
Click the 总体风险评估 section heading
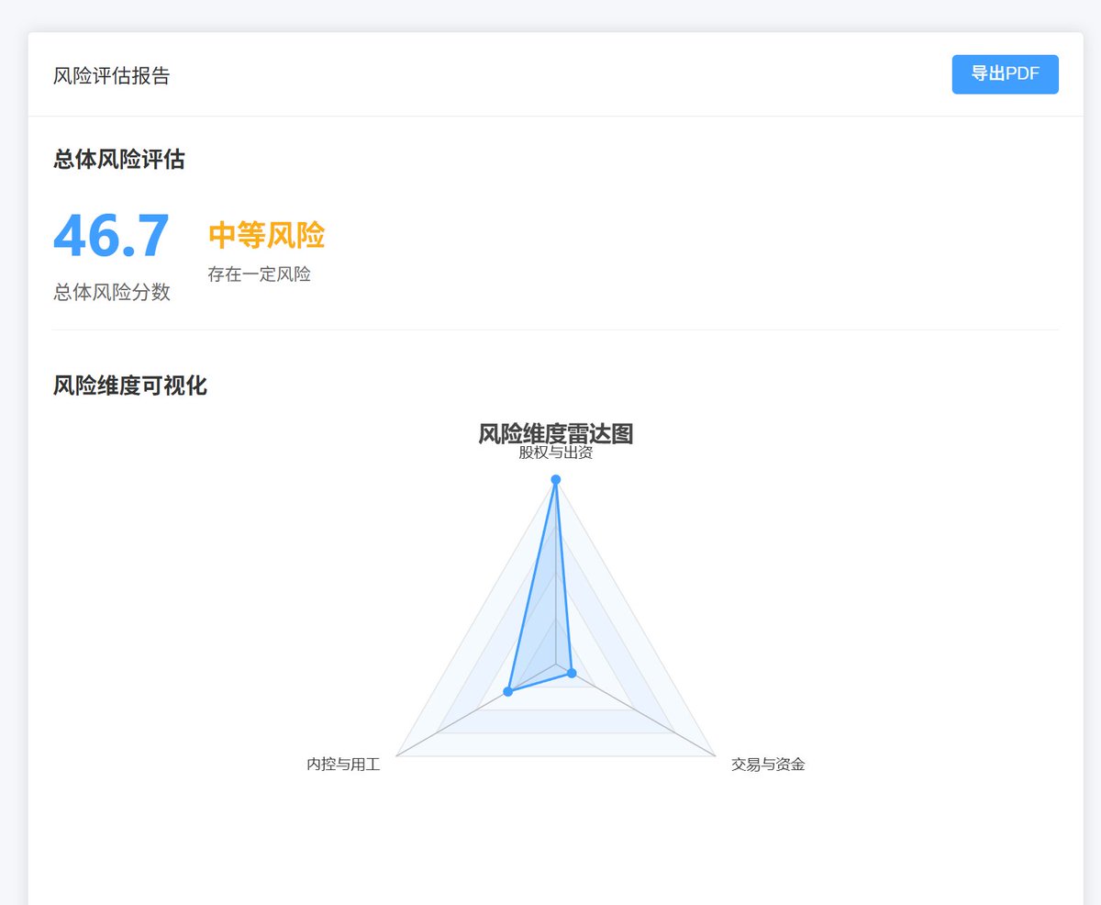pyautogui.click(x=119, y=160)
